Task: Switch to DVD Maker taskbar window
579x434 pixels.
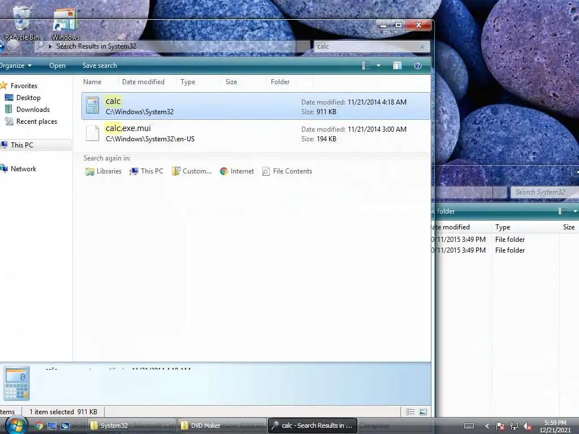Action: (x=222, y=426)
